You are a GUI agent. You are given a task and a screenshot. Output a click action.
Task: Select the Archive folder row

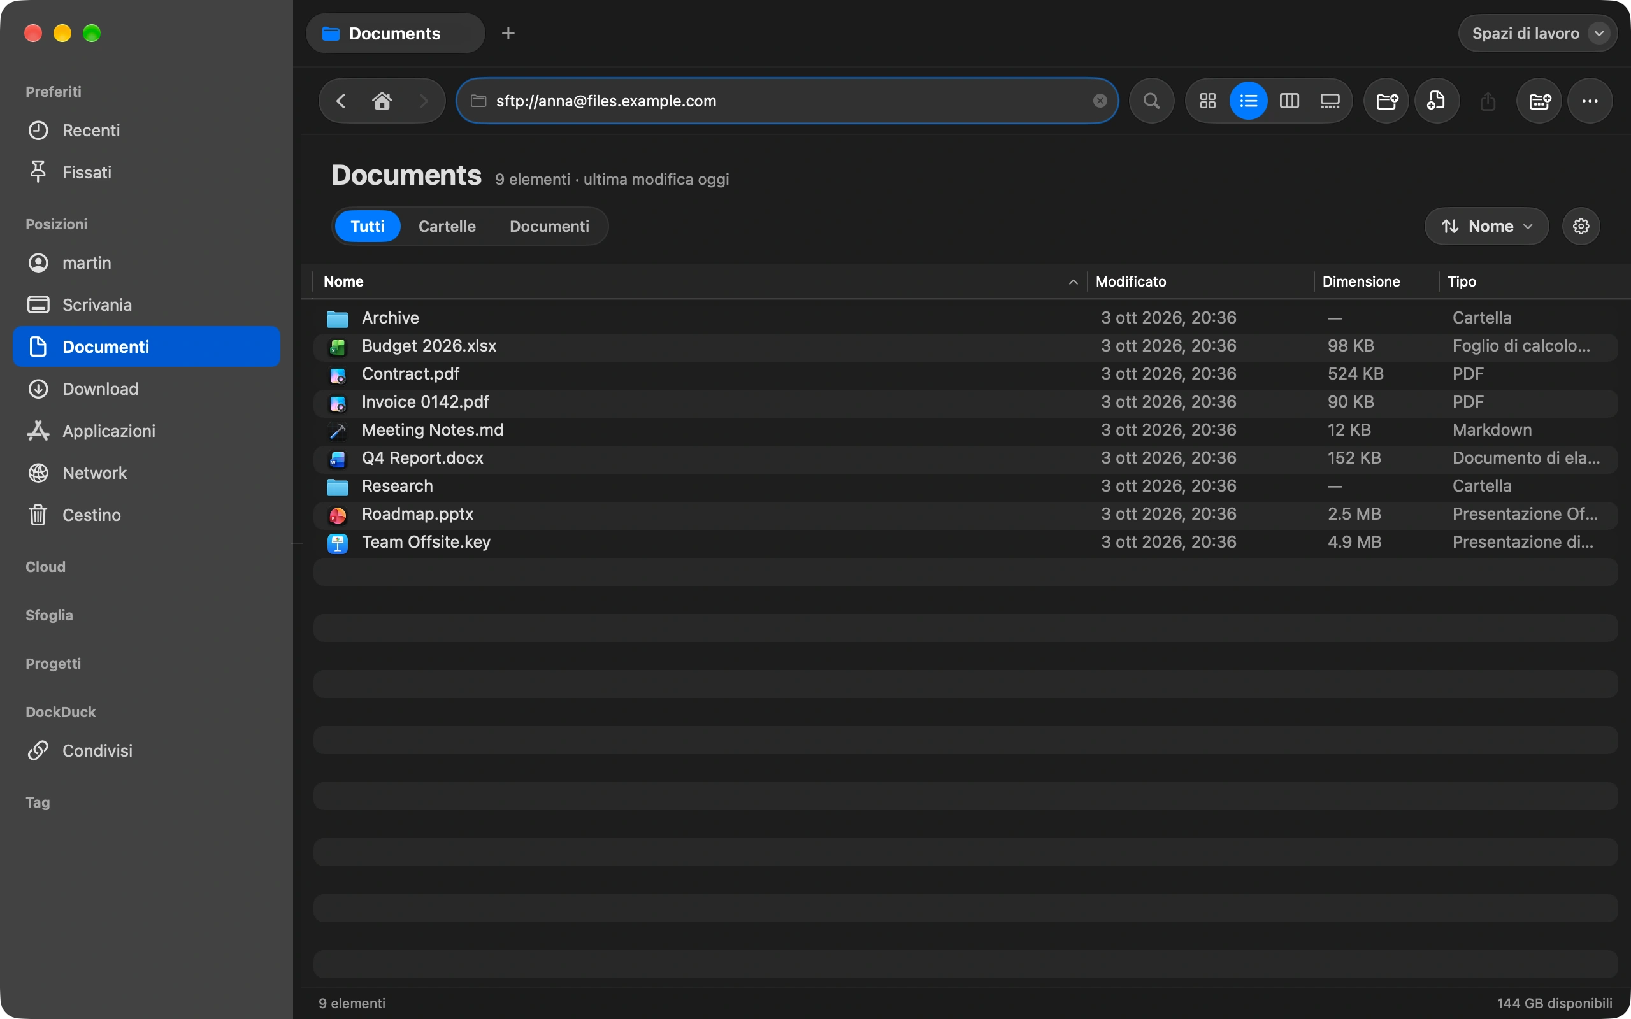[x=965, y=318]
